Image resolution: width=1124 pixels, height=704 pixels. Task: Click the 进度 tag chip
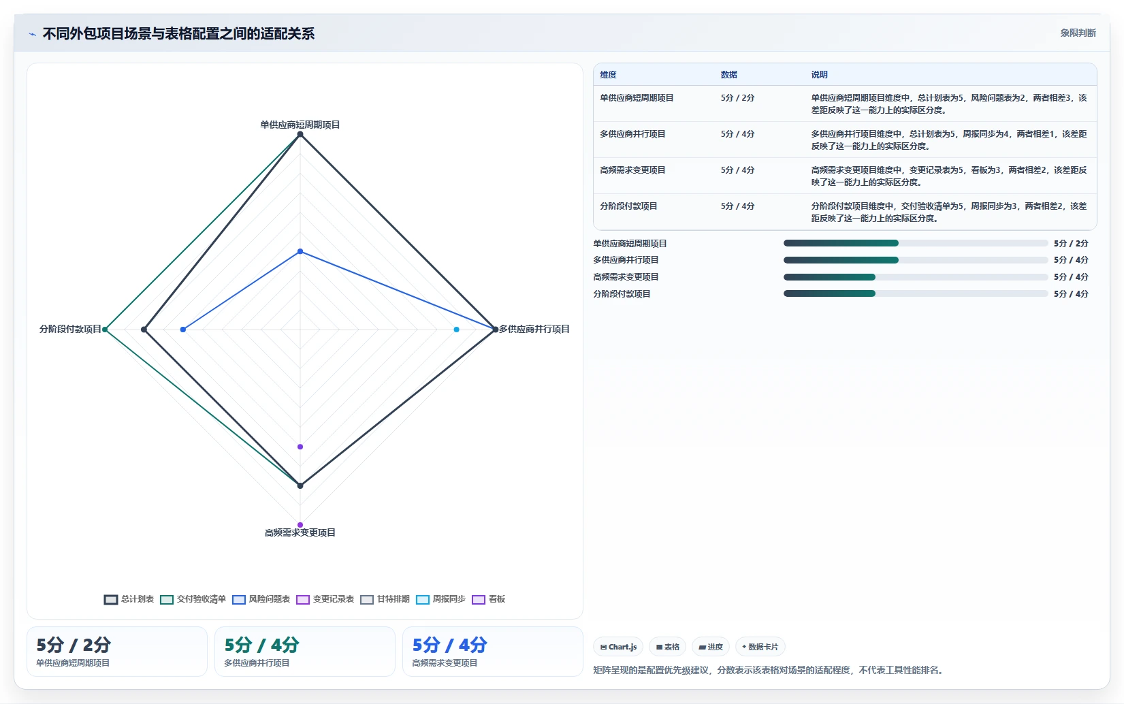711,647
